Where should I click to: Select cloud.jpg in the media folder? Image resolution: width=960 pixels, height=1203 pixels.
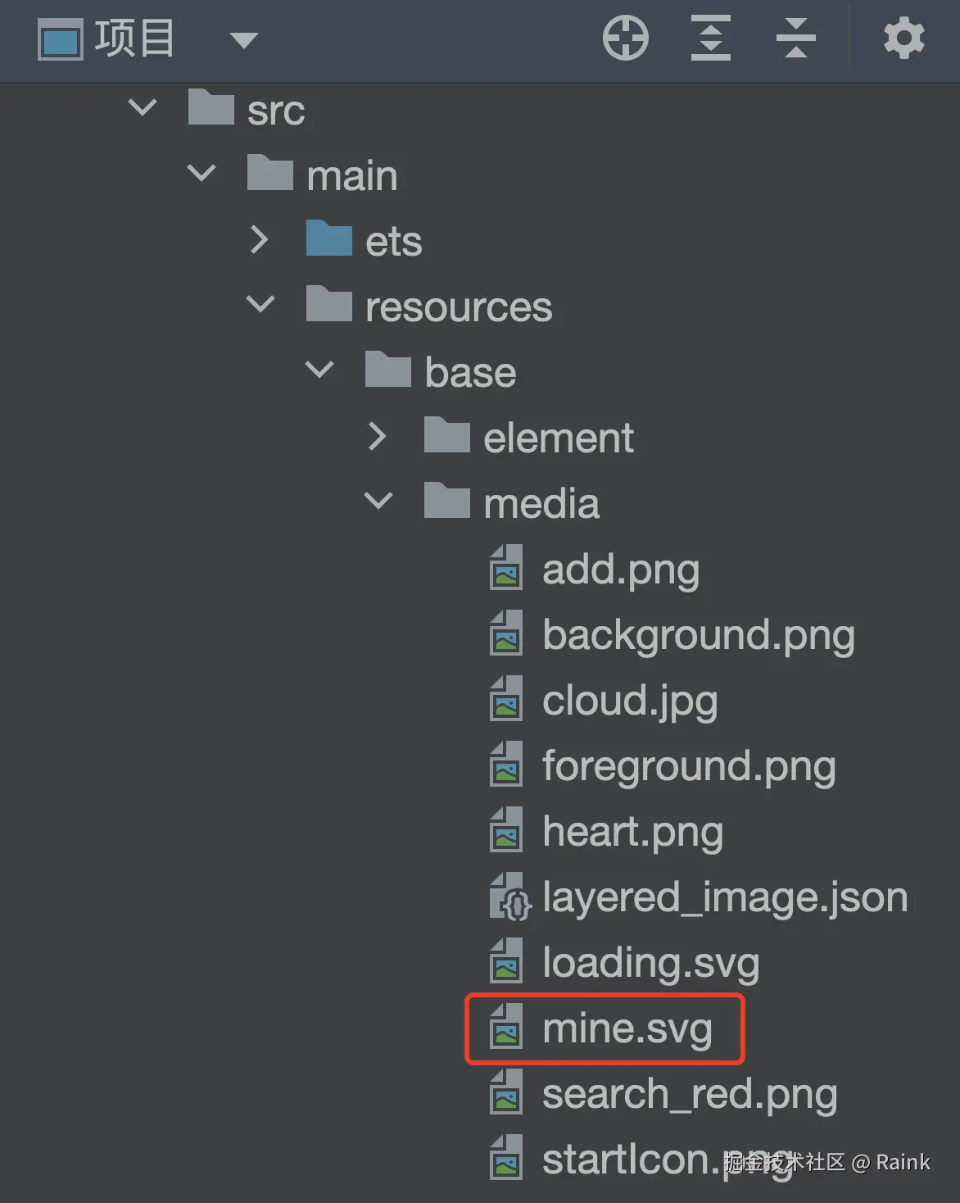[629, 701]
